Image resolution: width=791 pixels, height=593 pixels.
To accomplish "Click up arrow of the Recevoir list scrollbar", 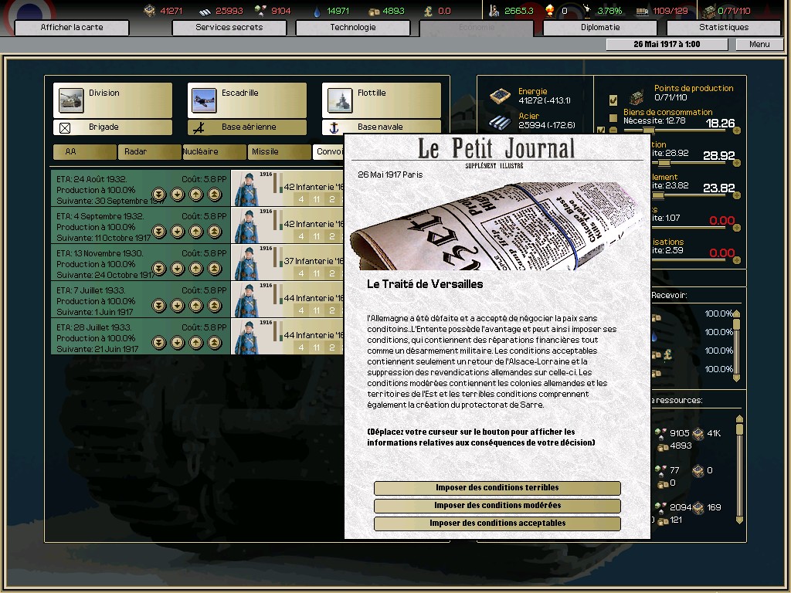I will 736,313.
